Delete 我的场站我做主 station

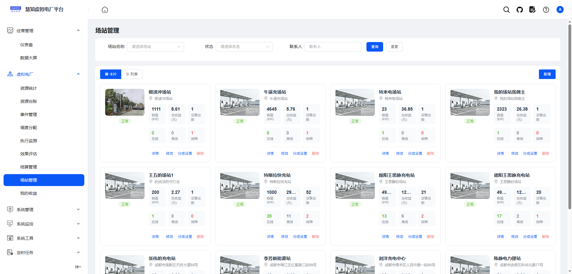(545, 154)
